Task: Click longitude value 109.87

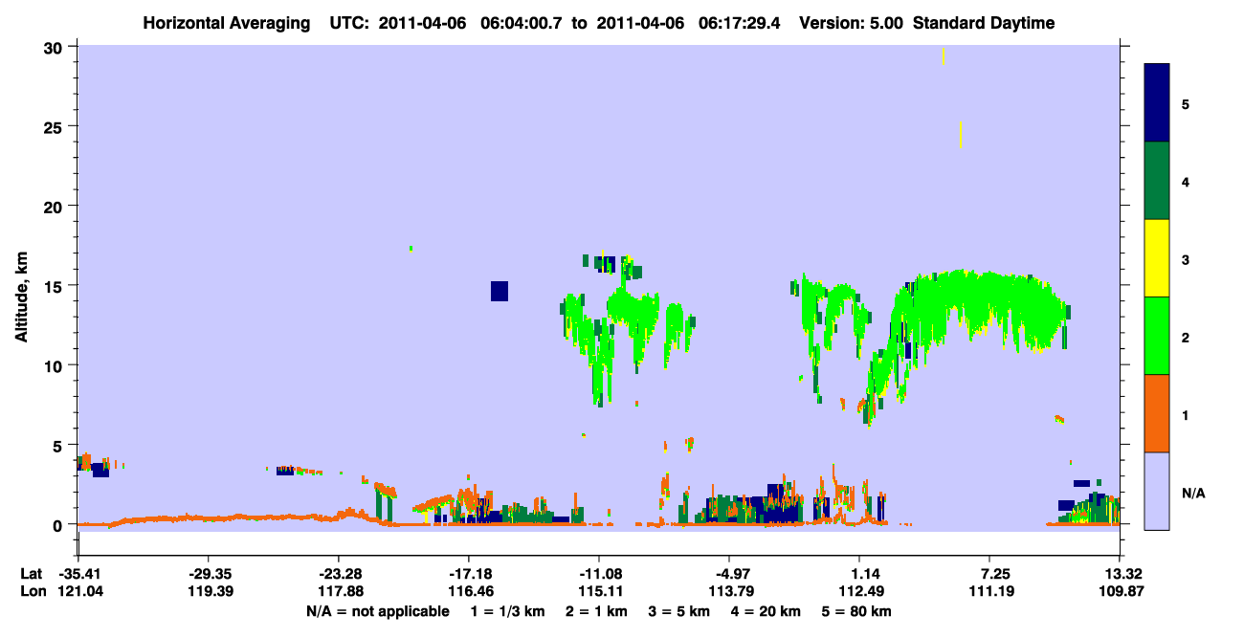Action: coord(1121,592)
